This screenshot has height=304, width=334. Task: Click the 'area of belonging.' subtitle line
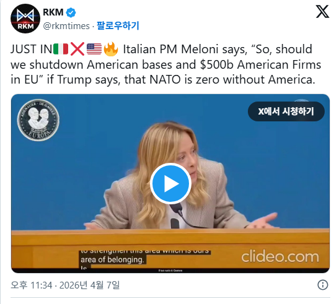tap(113, 259)
